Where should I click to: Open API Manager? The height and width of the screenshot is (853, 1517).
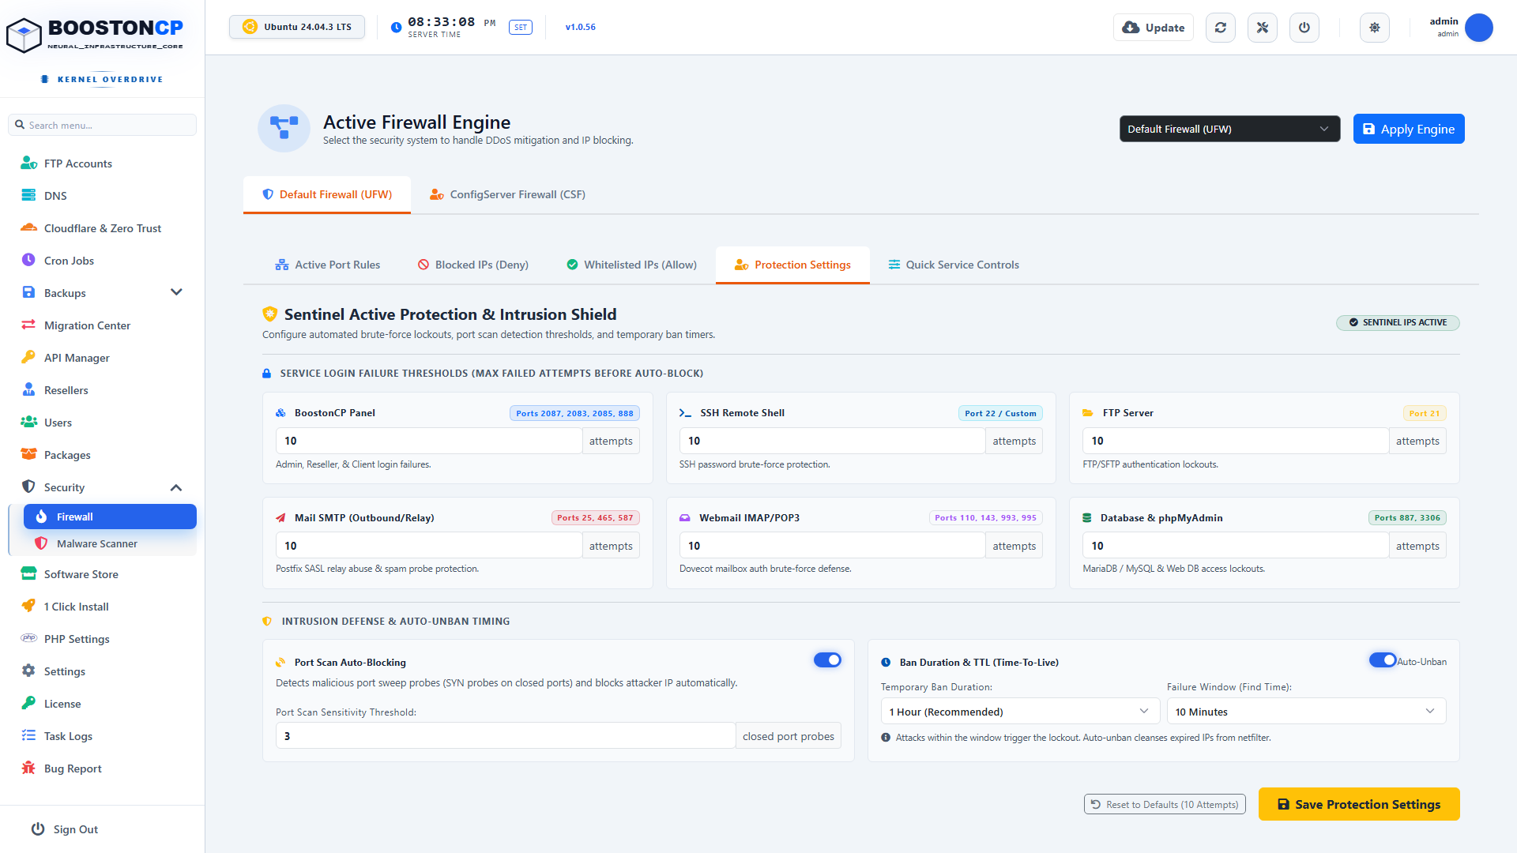102,358
